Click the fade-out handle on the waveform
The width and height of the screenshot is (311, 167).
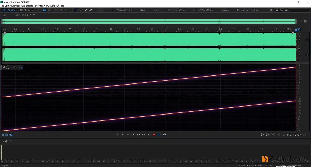point(293,33)
